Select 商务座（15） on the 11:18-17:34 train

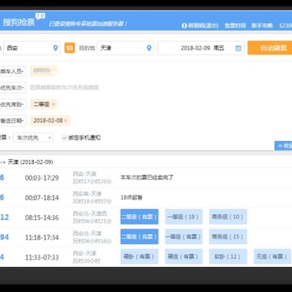point(228,237)
